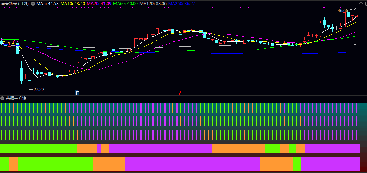Screen dimensions: 367x173
Task: Open the dropdown arrow beside 海泰新光(日线)
Action: click(x=33, y=4)
